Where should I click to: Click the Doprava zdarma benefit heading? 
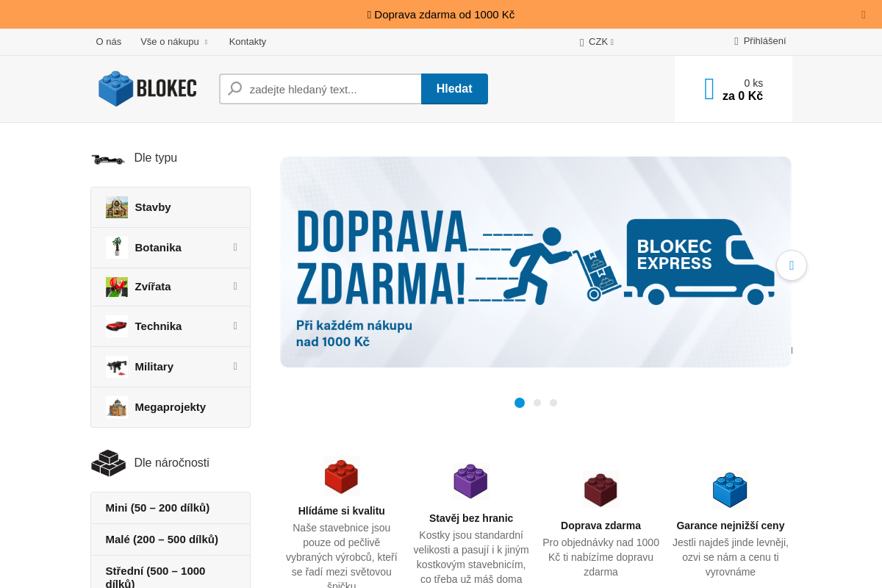tap(600, 526)
